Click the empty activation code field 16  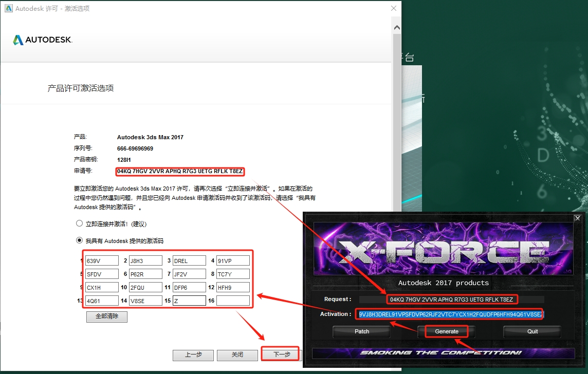[x=233, y=301]
